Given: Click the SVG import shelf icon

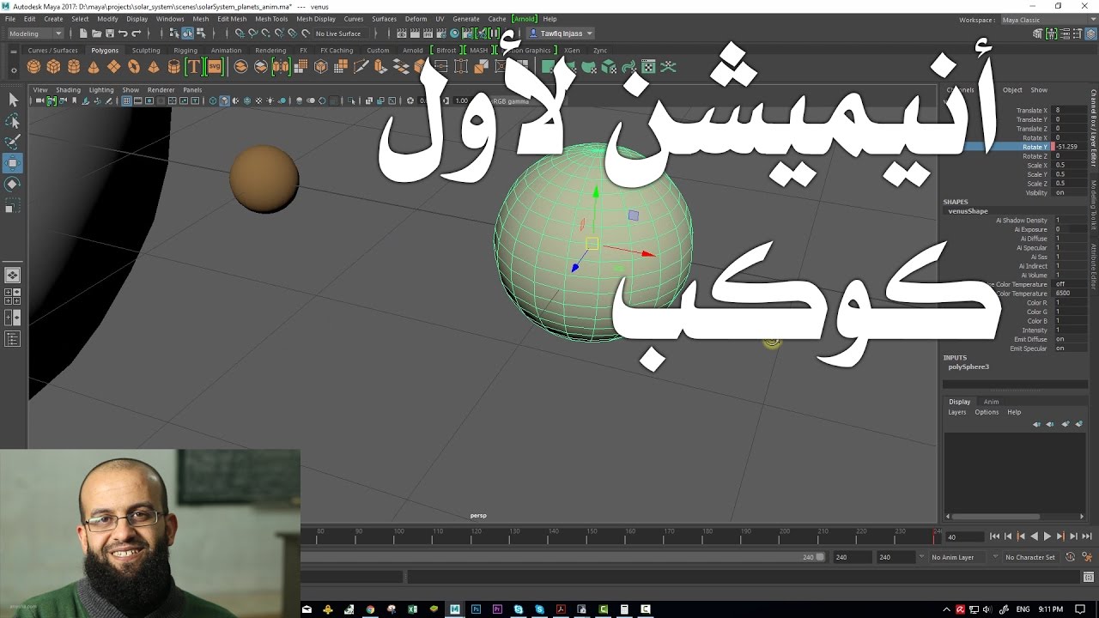Looking at the screenshot, I should (214, 67).
